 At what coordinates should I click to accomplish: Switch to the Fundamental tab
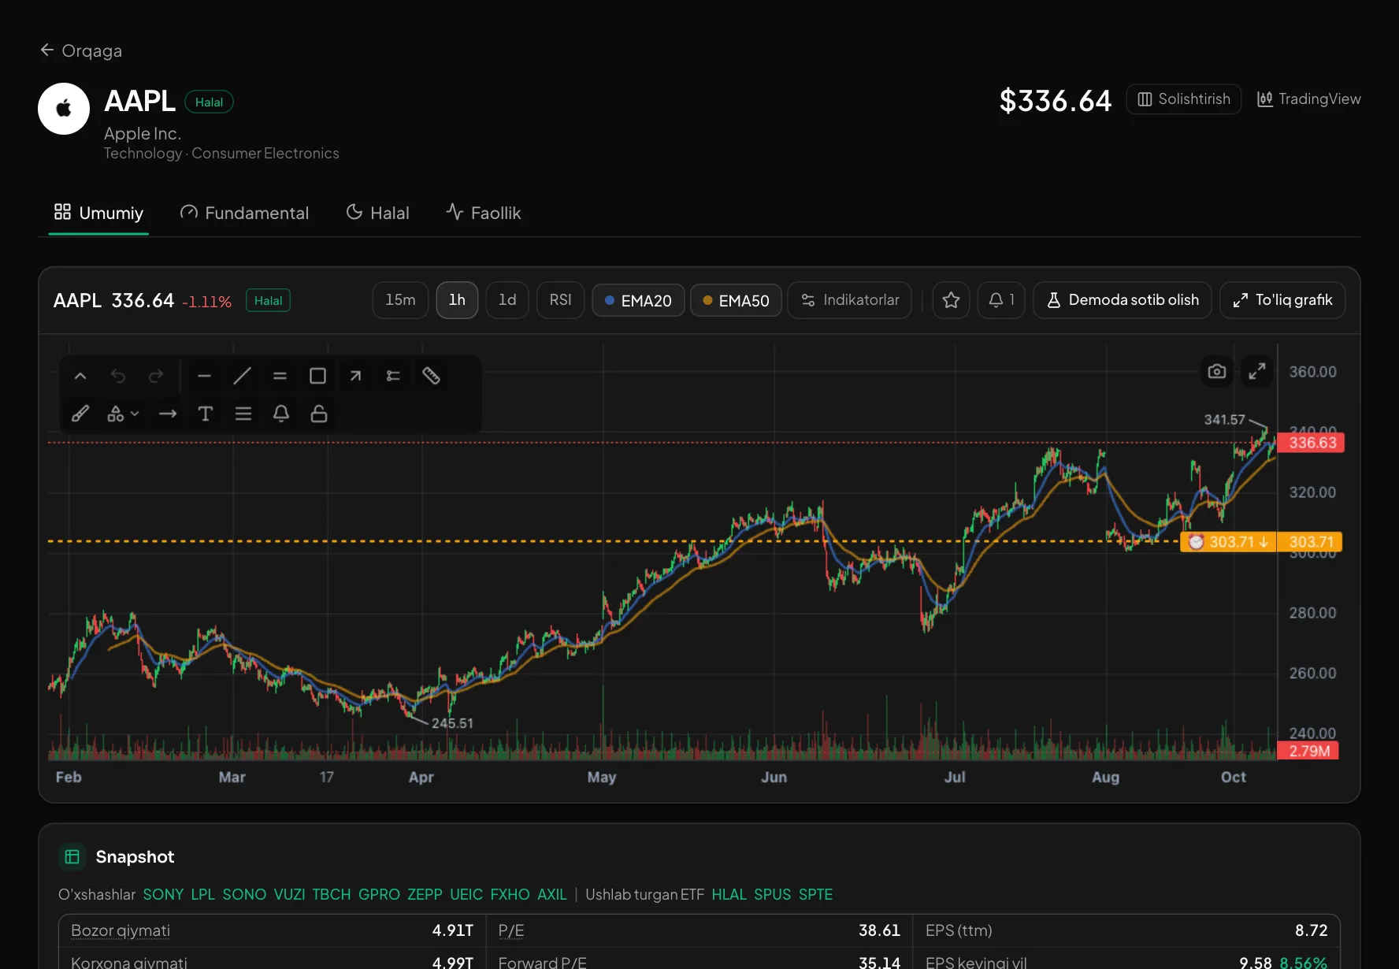click(x=244, y=213)
